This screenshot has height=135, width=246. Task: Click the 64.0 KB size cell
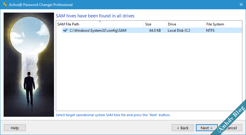[155, 31]
